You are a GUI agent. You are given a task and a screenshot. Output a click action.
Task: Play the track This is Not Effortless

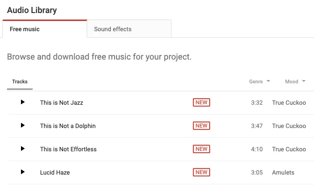tap(22, 148)
